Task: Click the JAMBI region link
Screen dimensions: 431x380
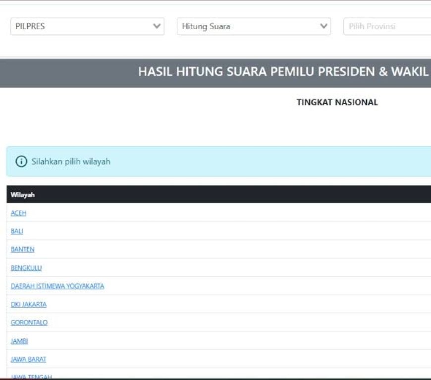Action: pos(19,341)
